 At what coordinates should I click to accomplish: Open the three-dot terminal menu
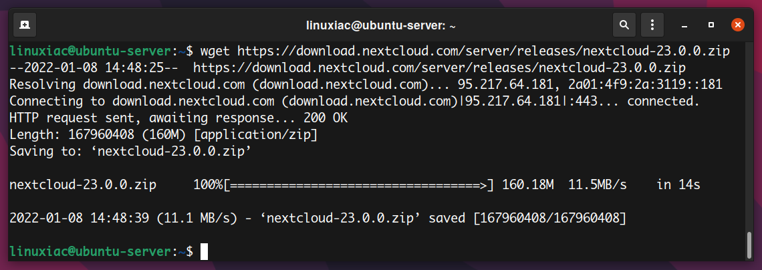click(x=652, y=25)
